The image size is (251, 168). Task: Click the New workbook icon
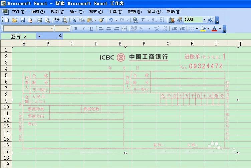point(7,20)
